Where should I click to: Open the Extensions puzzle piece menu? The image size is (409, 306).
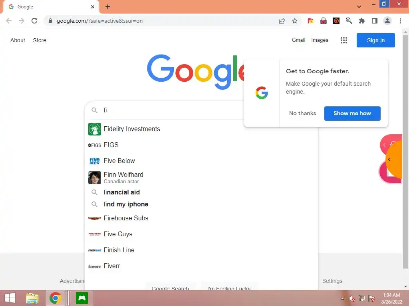[x=362, y=21]
